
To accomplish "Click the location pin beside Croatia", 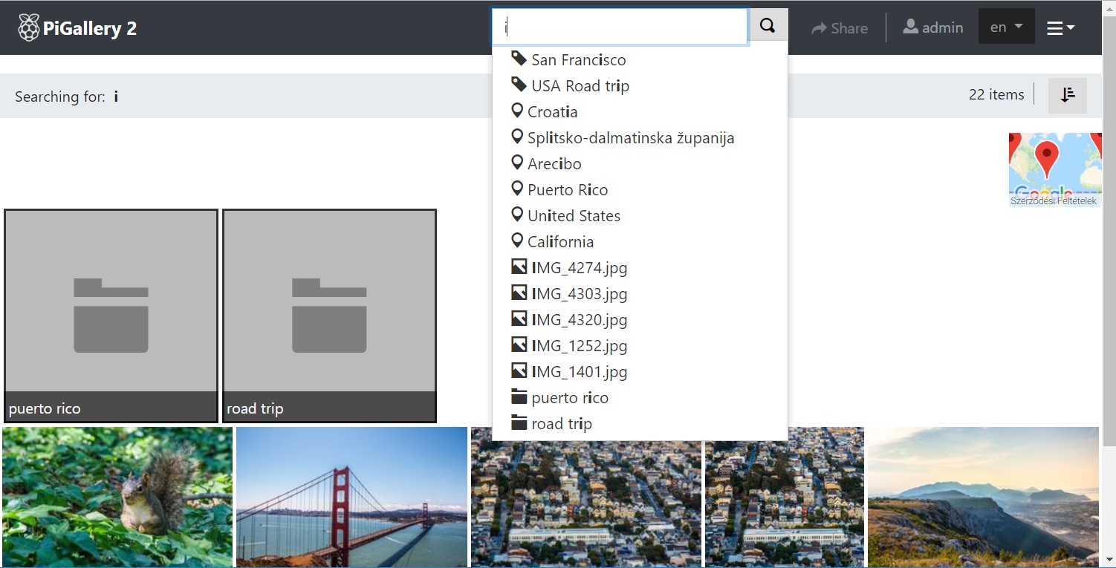I will pos(518,111).
